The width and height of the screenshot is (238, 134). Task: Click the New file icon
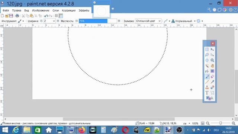click(x=3, y=16)
